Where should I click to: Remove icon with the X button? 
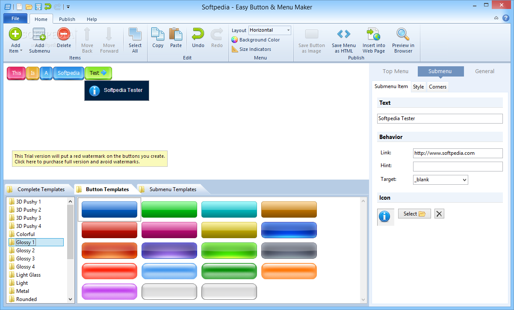pos(439,214)
